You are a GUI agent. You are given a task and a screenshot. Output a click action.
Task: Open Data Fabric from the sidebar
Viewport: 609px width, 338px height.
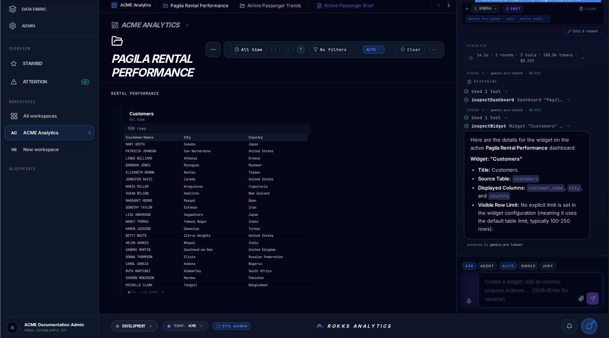(x=29, y=9)
